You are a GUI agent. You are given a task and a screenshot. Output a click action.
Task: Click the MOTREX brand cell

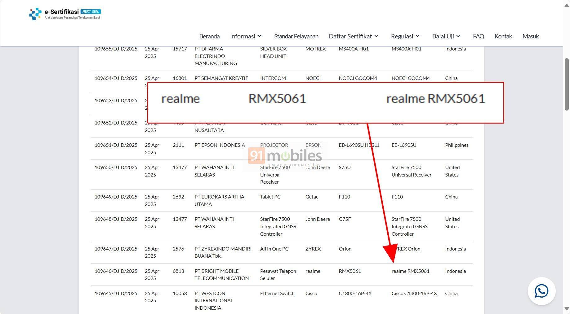pyautogui.click(x=315, y=49)
